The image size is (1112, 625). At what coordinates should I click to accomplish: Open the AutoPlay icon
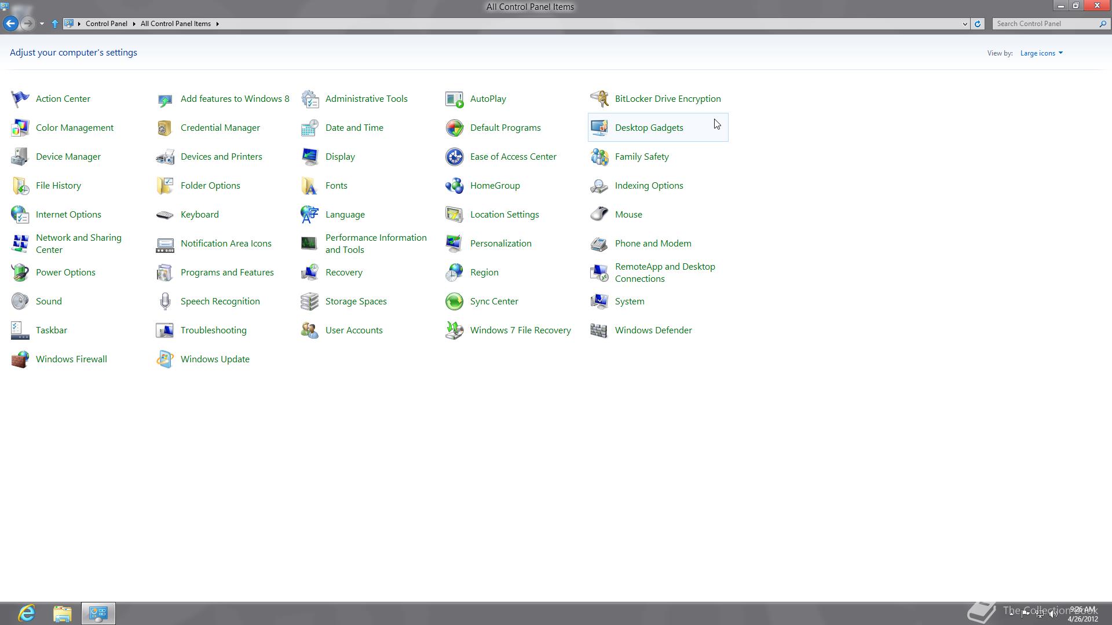pos(455,99)
